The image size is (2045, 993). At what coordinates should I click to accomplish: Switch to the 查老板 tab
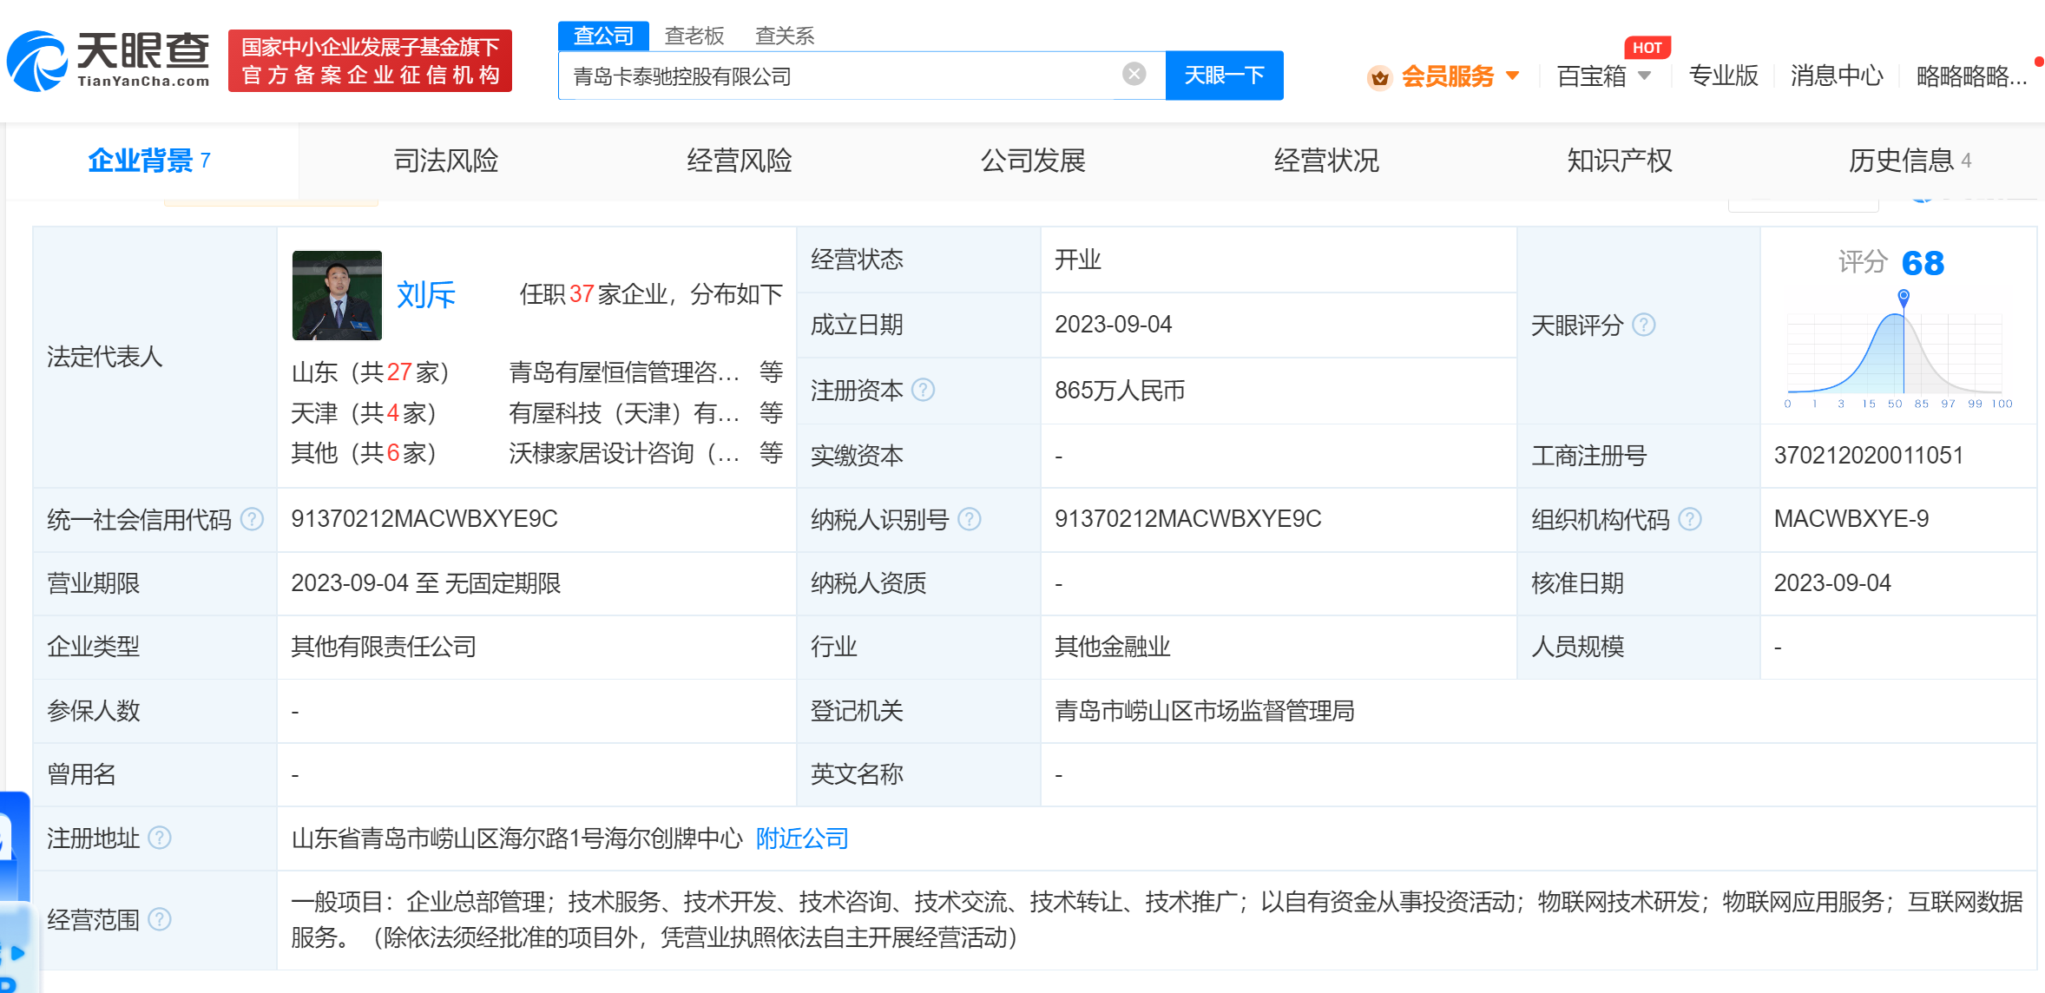[694, 35]
